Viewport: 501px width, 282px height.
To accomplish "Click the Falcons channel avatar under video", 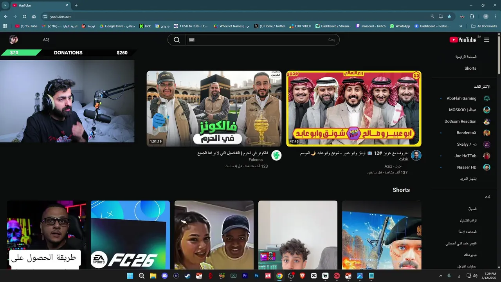I will pos(276,155).
